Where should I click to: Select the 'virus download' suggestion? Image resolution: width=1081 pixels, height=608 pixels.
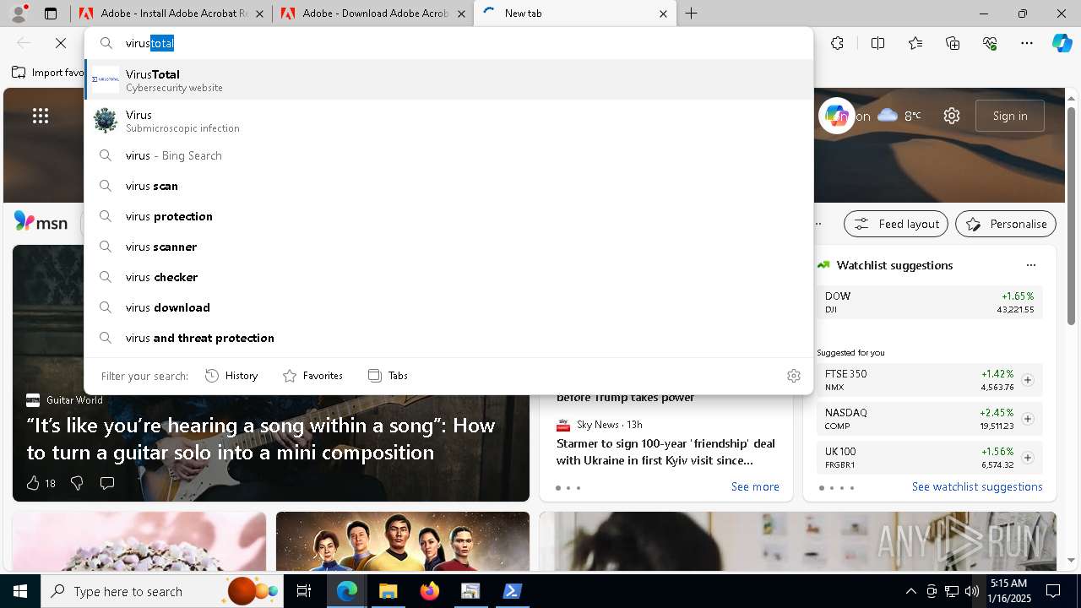[x=448, y=307]
